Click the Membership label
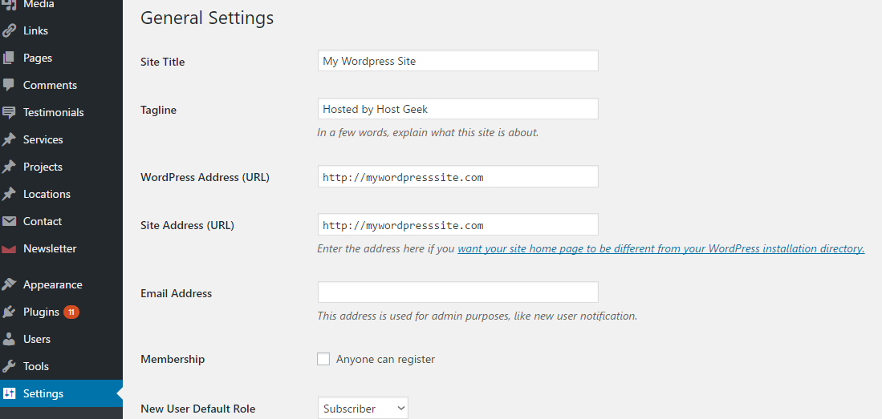 pyautogui.click(x=173, y=359)
